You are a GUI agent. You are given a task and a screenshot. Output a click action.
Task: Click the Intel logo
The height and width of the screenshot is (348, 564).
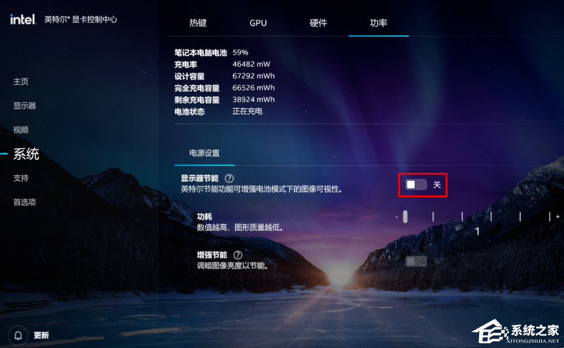(23, 19)
